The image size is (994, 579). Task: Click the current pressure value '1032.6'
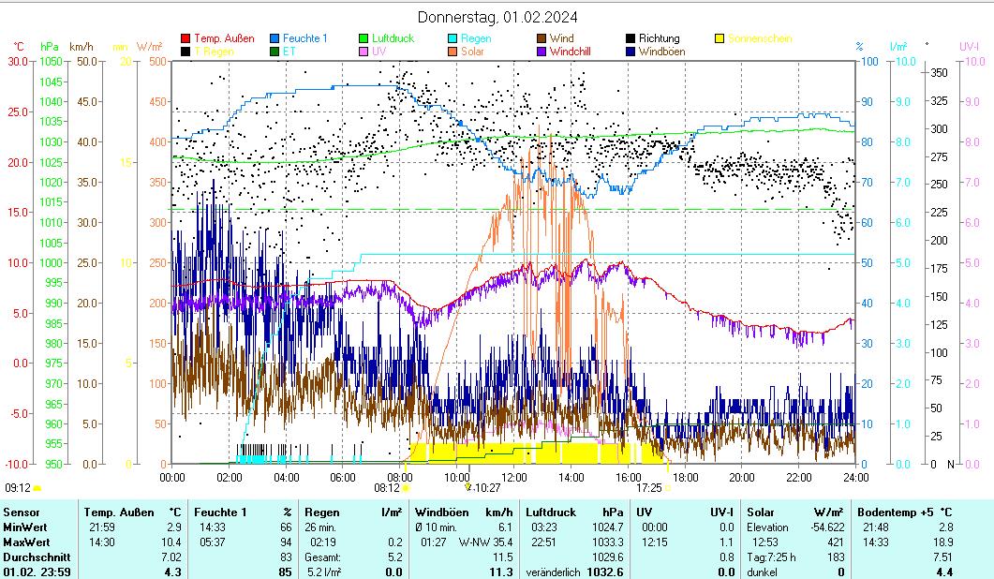click(x=607, y=572)
